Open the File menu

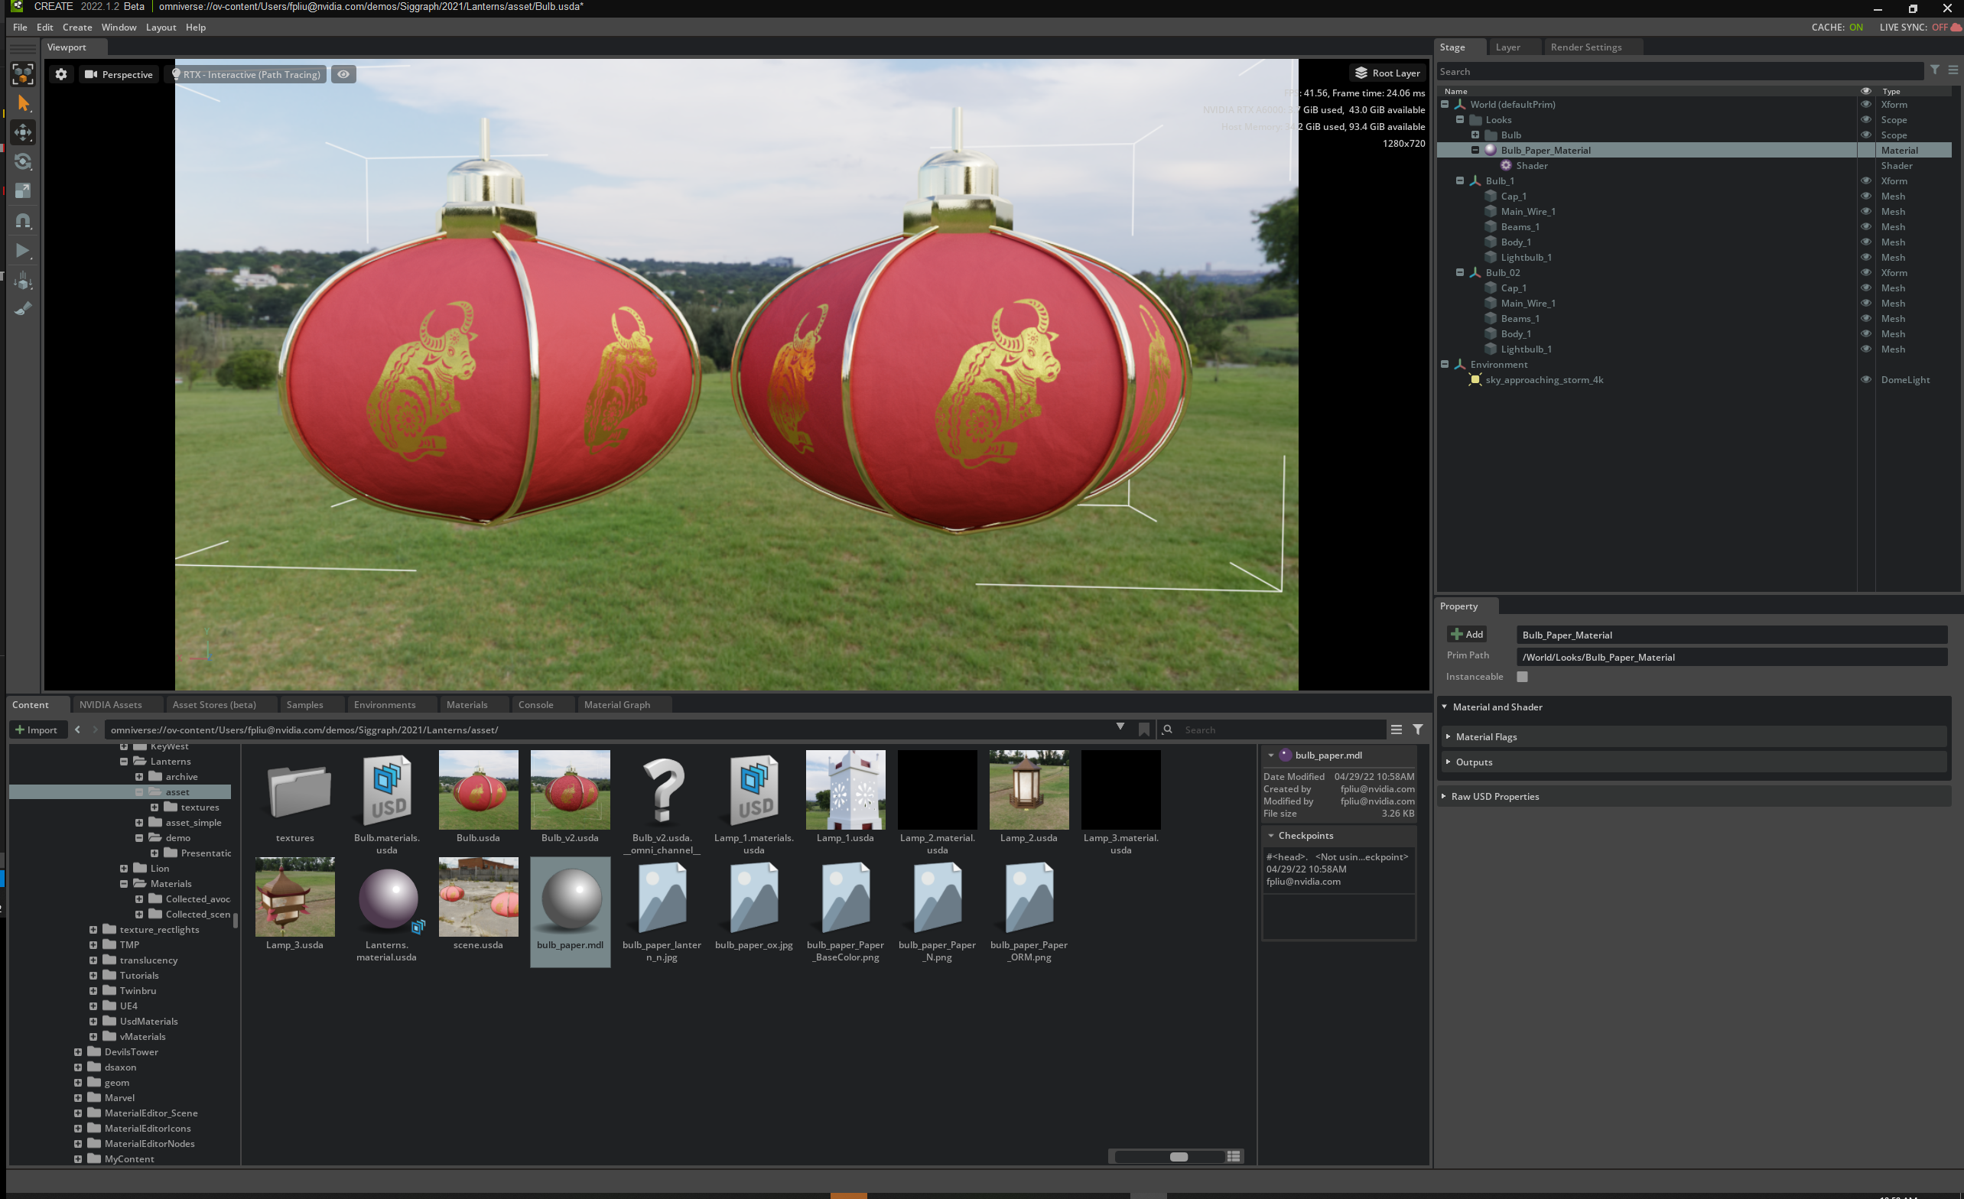(x=20, y=27)
